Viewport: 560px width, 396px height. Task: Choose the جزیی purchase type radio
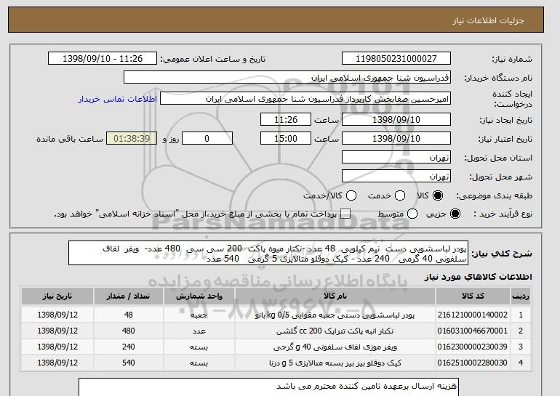pos(455,214)
